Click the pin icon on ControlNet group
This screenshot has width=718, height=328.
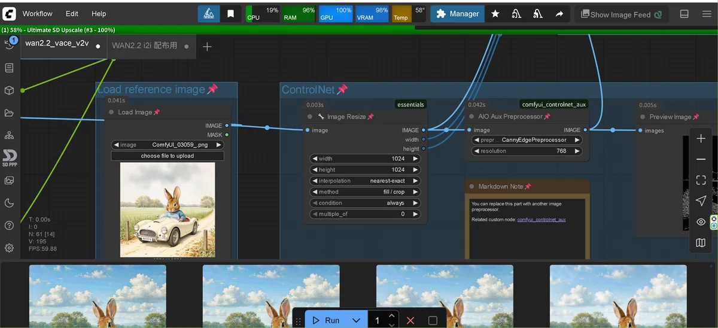click(x=342, y=89)
